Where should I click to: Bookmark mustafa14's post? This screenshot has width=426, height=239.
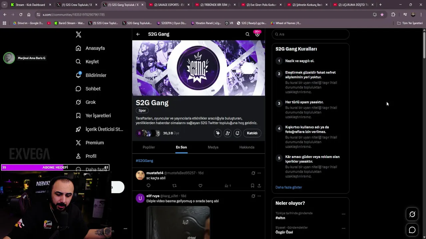[x=253, y=186]
